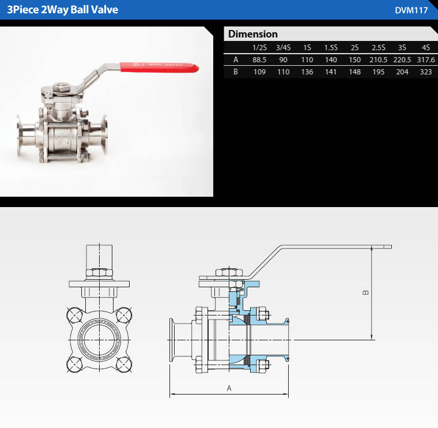The height and width of the screenshot is (428, 438).
Task: Click the value 136 in row B
Action: coord(307,72)
